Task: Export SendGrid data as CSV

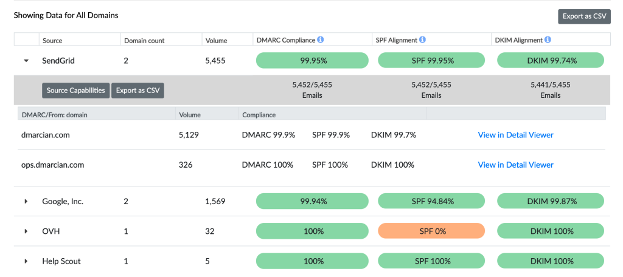Action: pyautogui.click(x=137, y=91)
